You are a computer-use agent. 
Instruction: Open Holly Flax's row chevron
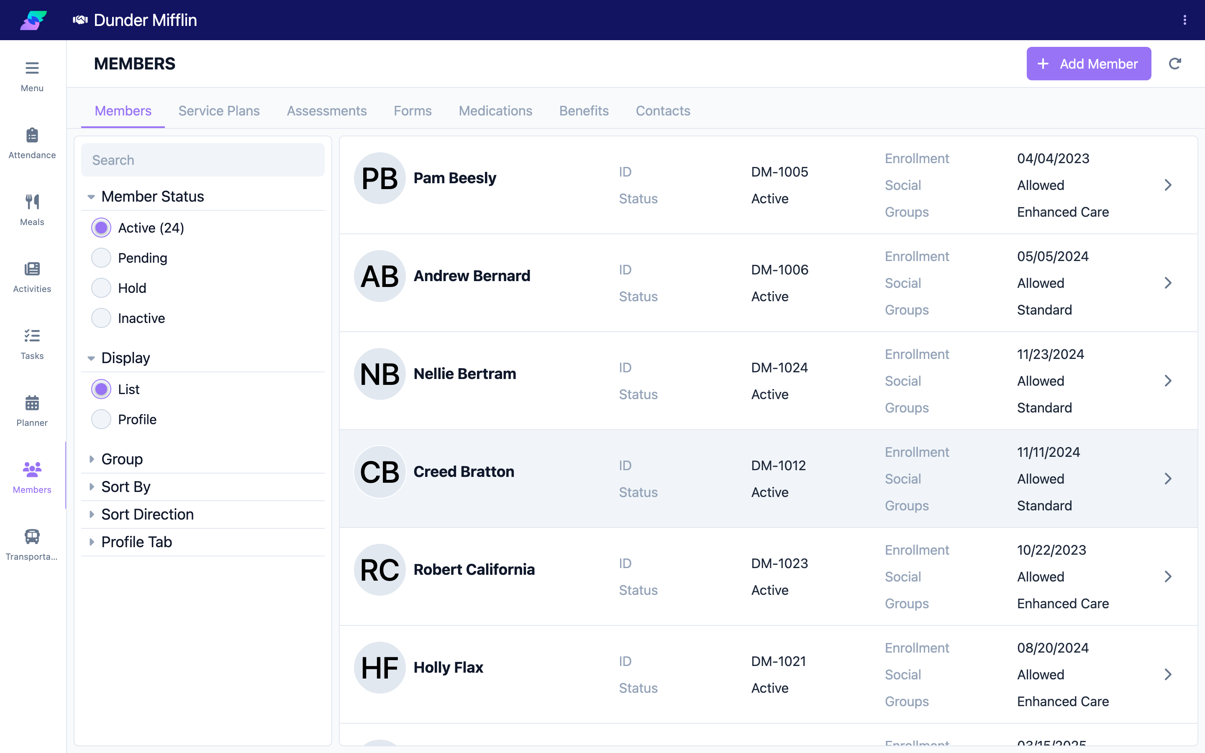tap(1168, 674)
